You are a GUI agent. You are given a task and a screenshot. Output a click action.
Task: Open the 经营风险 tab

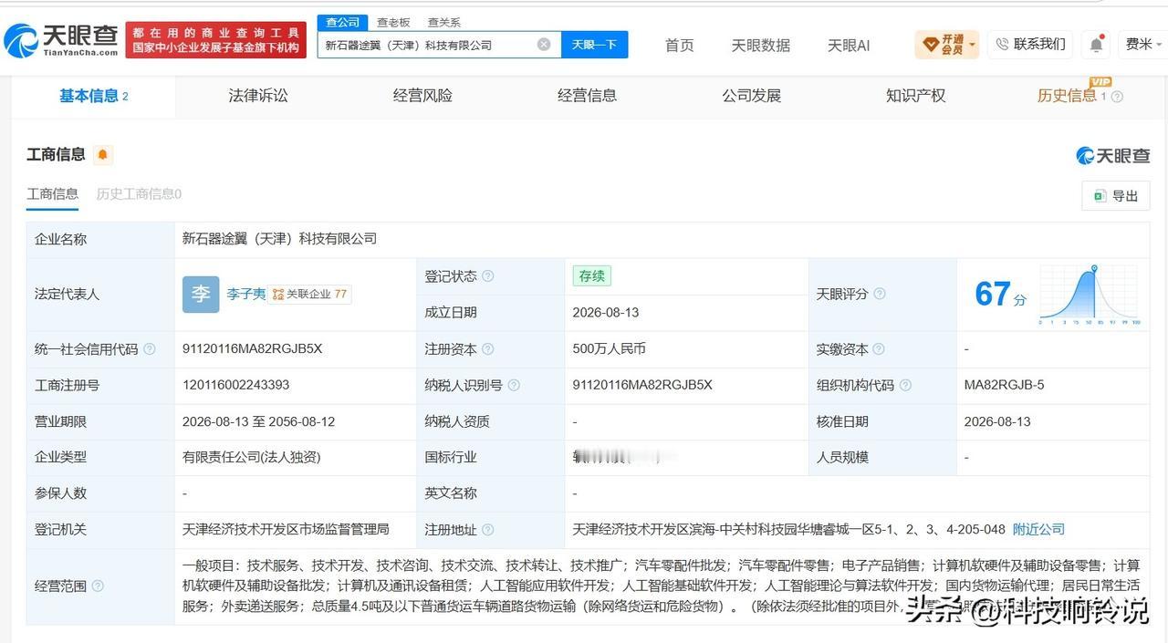(x=422, y=96)
